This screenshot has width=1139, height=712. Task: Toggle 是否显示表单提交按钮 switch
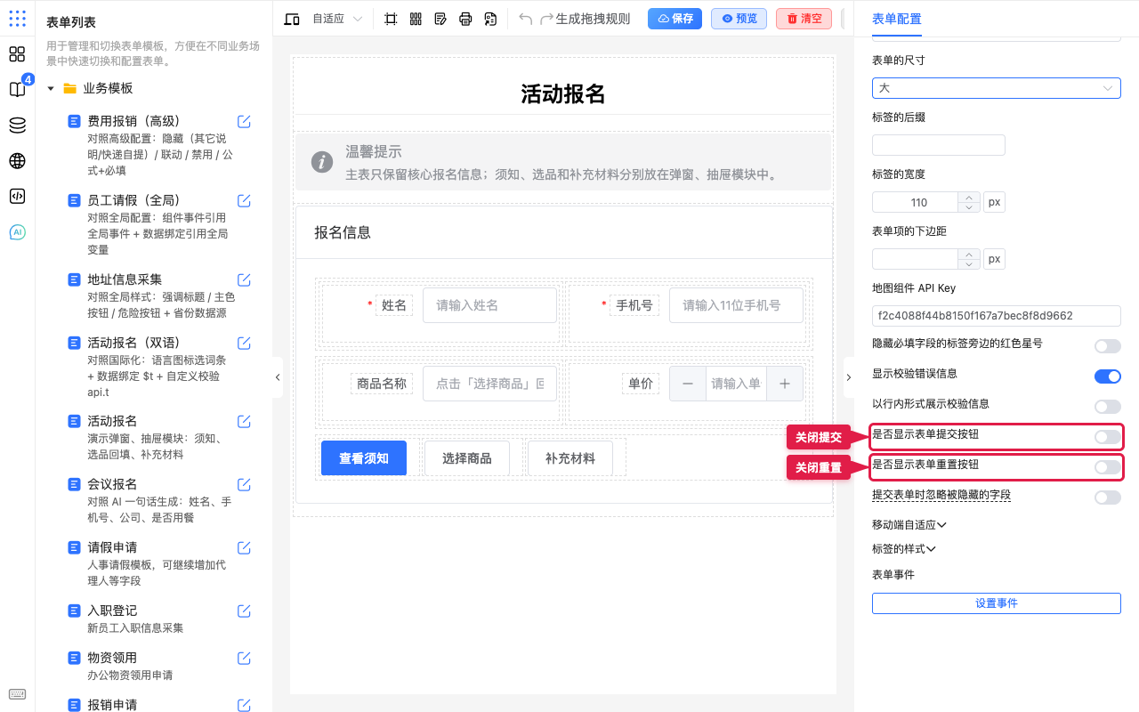coord(1108,437)
